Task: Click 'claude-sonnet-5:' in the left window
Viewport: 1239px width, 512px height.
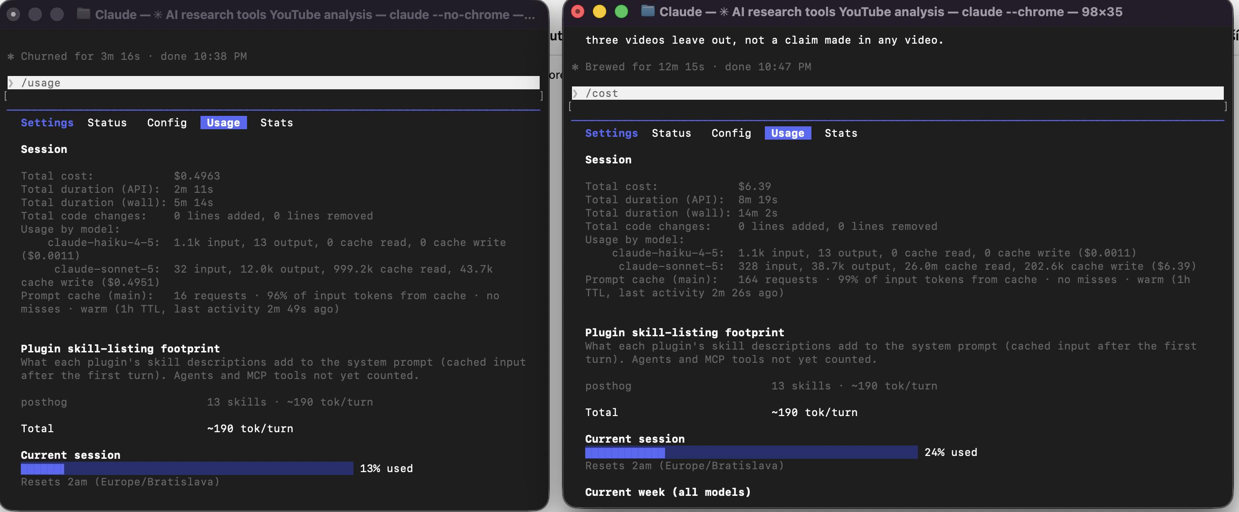Action: pyautogui.click(x=107, y=269)
